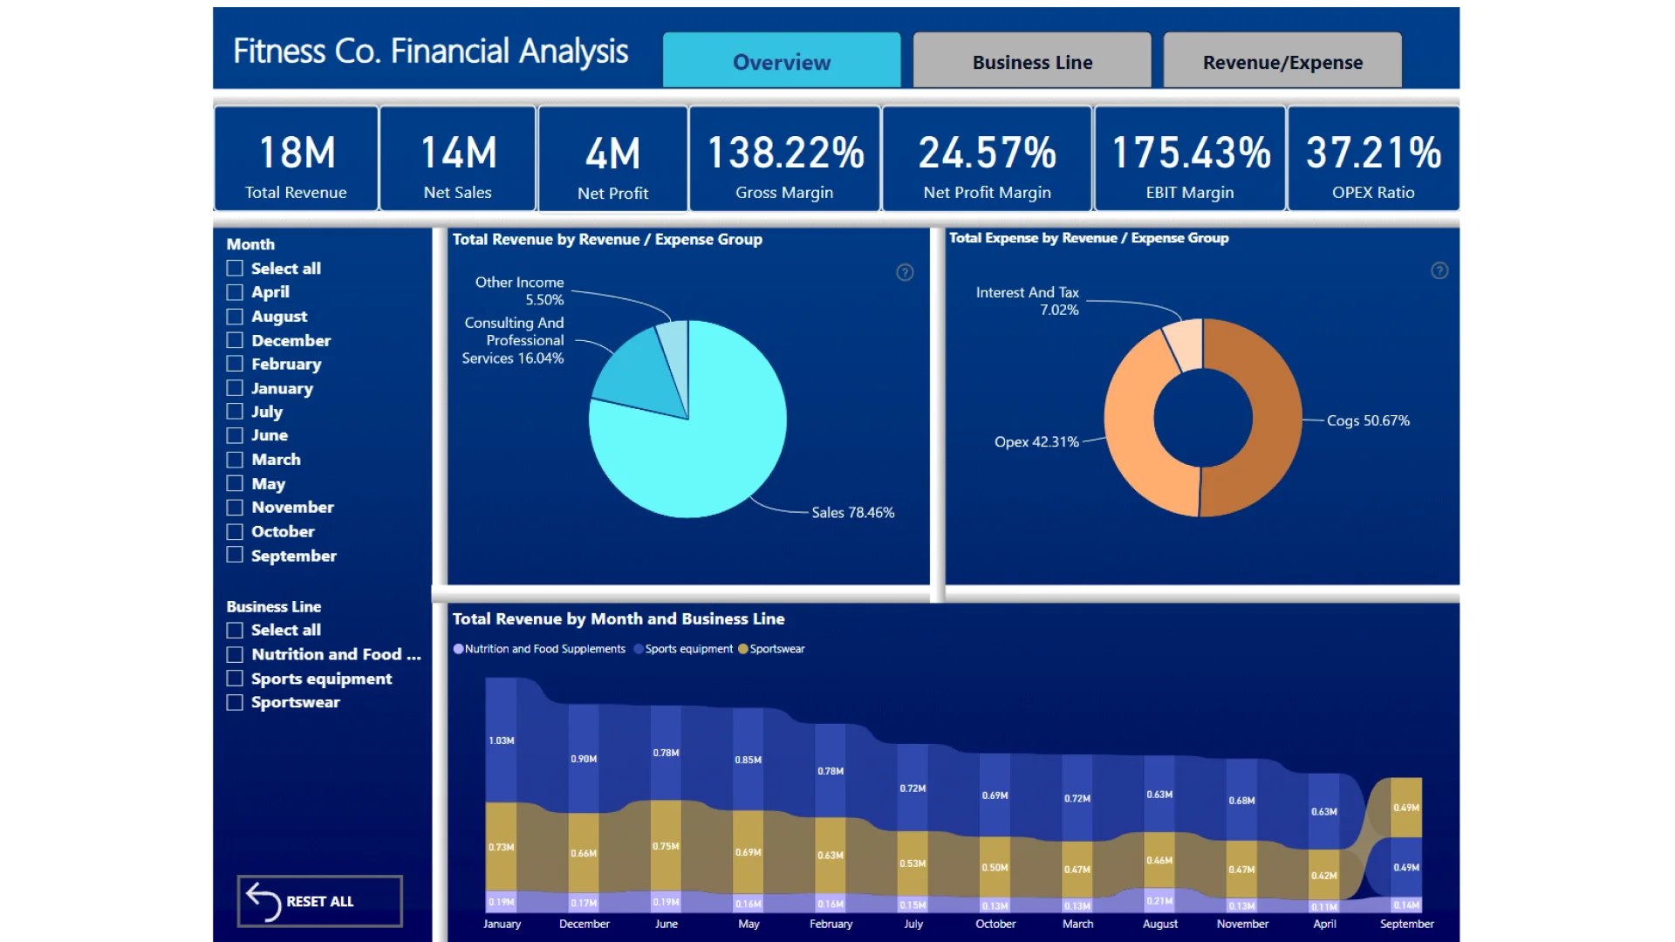Screen dimensions: 1675x942
Task: Click Total Revenue by Revenue / Expense Group title
Action: pyautogui.click(x=607, y=239)
